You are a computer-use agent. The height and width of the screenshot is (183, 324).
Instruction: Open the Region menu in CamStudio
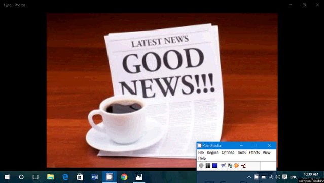coord(212,152)
